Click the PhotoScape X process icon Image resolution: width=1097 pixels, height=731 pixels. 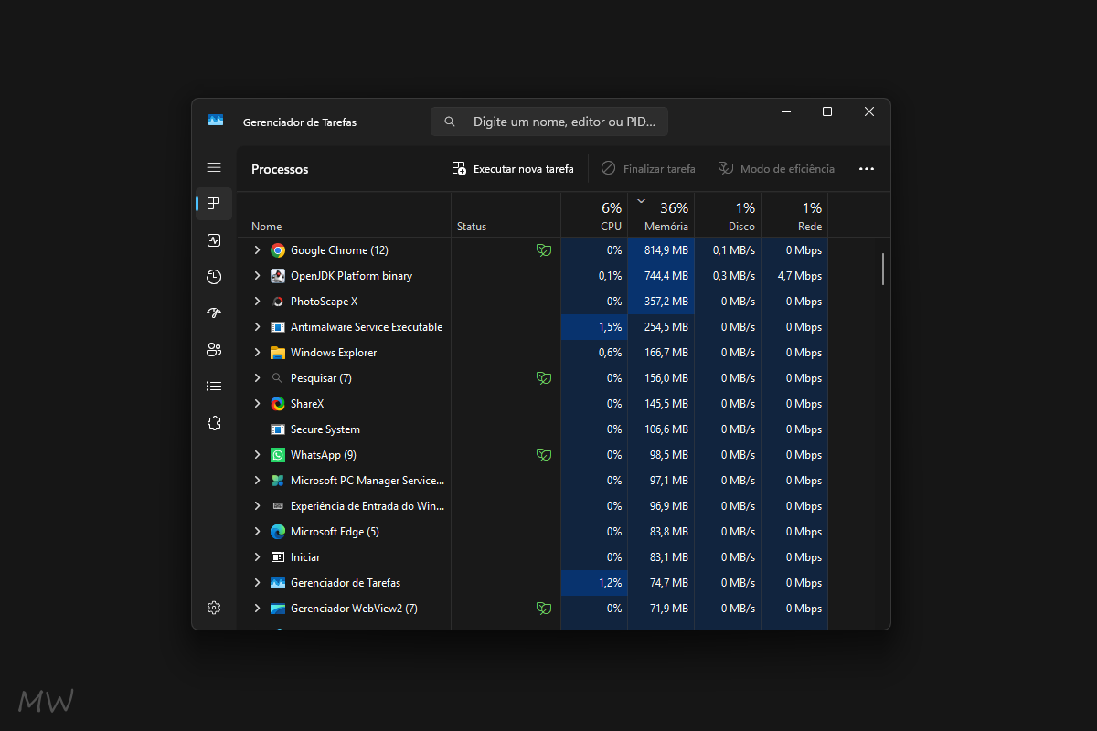click(x=278, y=302)
